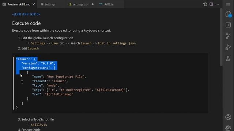
Task: Click the "Edit the global launch configuration" step
Action: 47,38
